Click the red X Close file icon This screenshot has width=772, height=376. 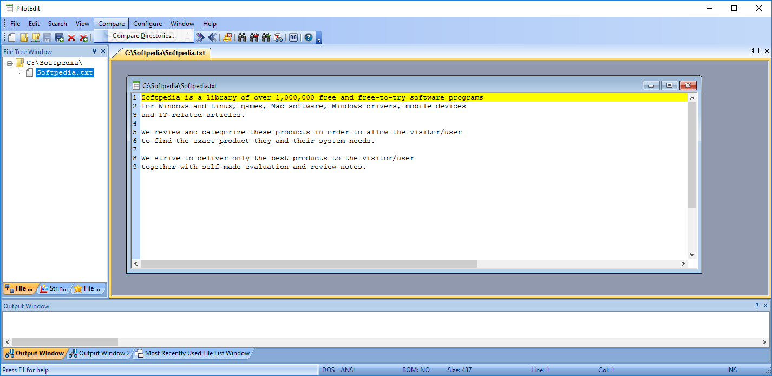click(x=71, y=38)
